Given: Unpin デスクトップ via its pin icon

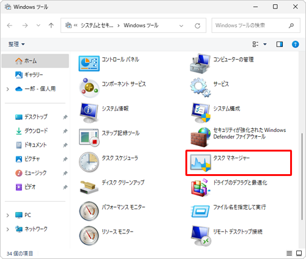Looking at the screenshot, I should (65, 117).
